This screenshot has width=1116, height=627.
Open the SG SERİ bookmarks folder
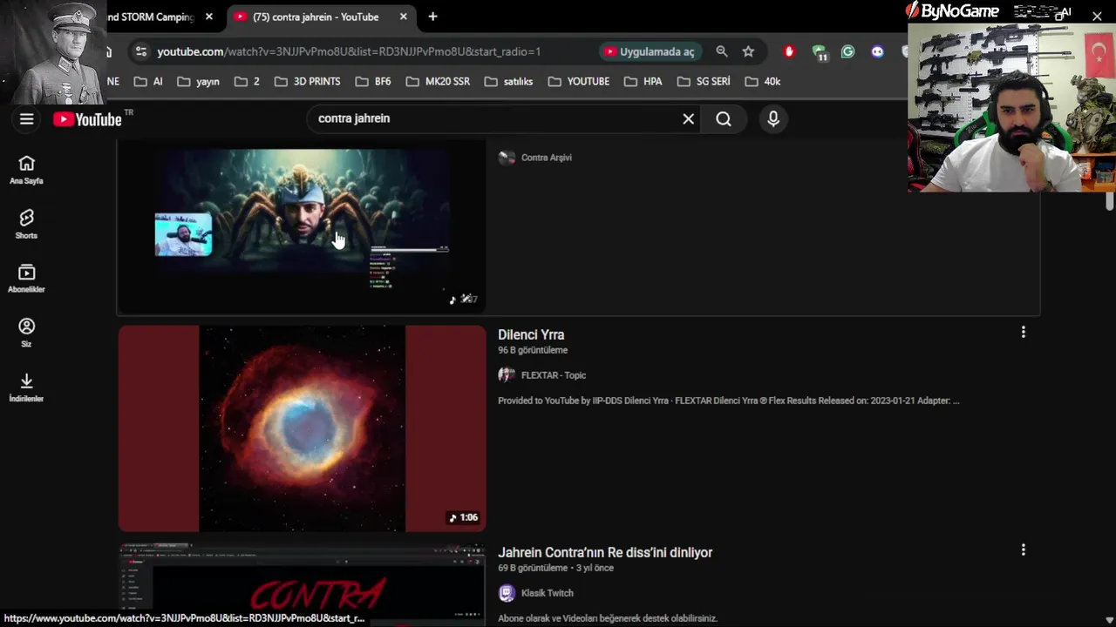click(x=704, y=81)
